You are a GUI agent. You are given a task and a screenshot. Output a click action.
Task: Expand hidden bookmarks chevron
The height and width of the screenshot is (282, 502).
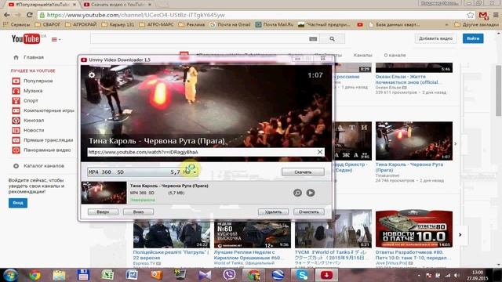[446, 24]
